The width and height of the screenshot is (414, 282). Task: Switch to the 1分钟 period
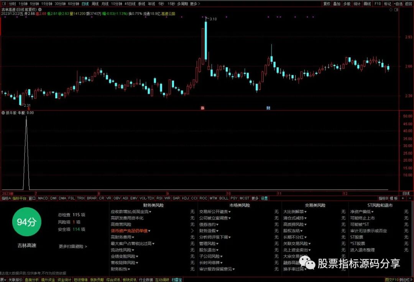[23, 4]
